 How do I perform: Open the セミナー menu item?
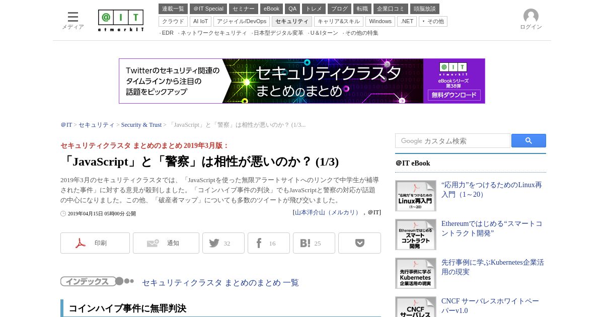click(244, 9)
